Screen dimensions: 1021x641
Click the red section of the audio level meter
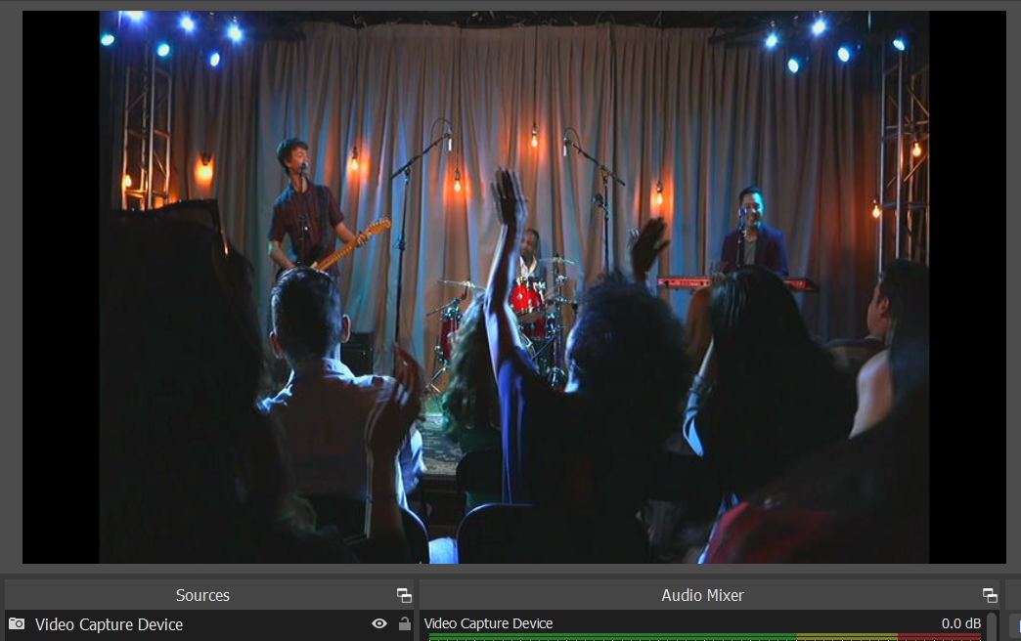click(x=939, y=637)
